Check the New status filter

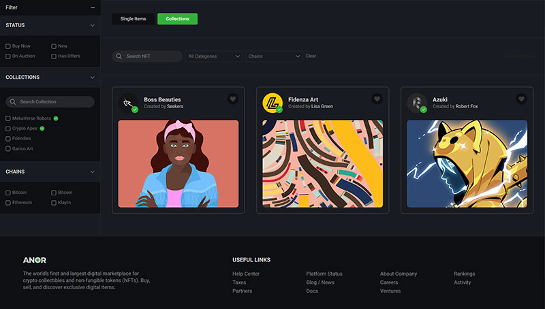pyautogui.click(x=54, y=46)
